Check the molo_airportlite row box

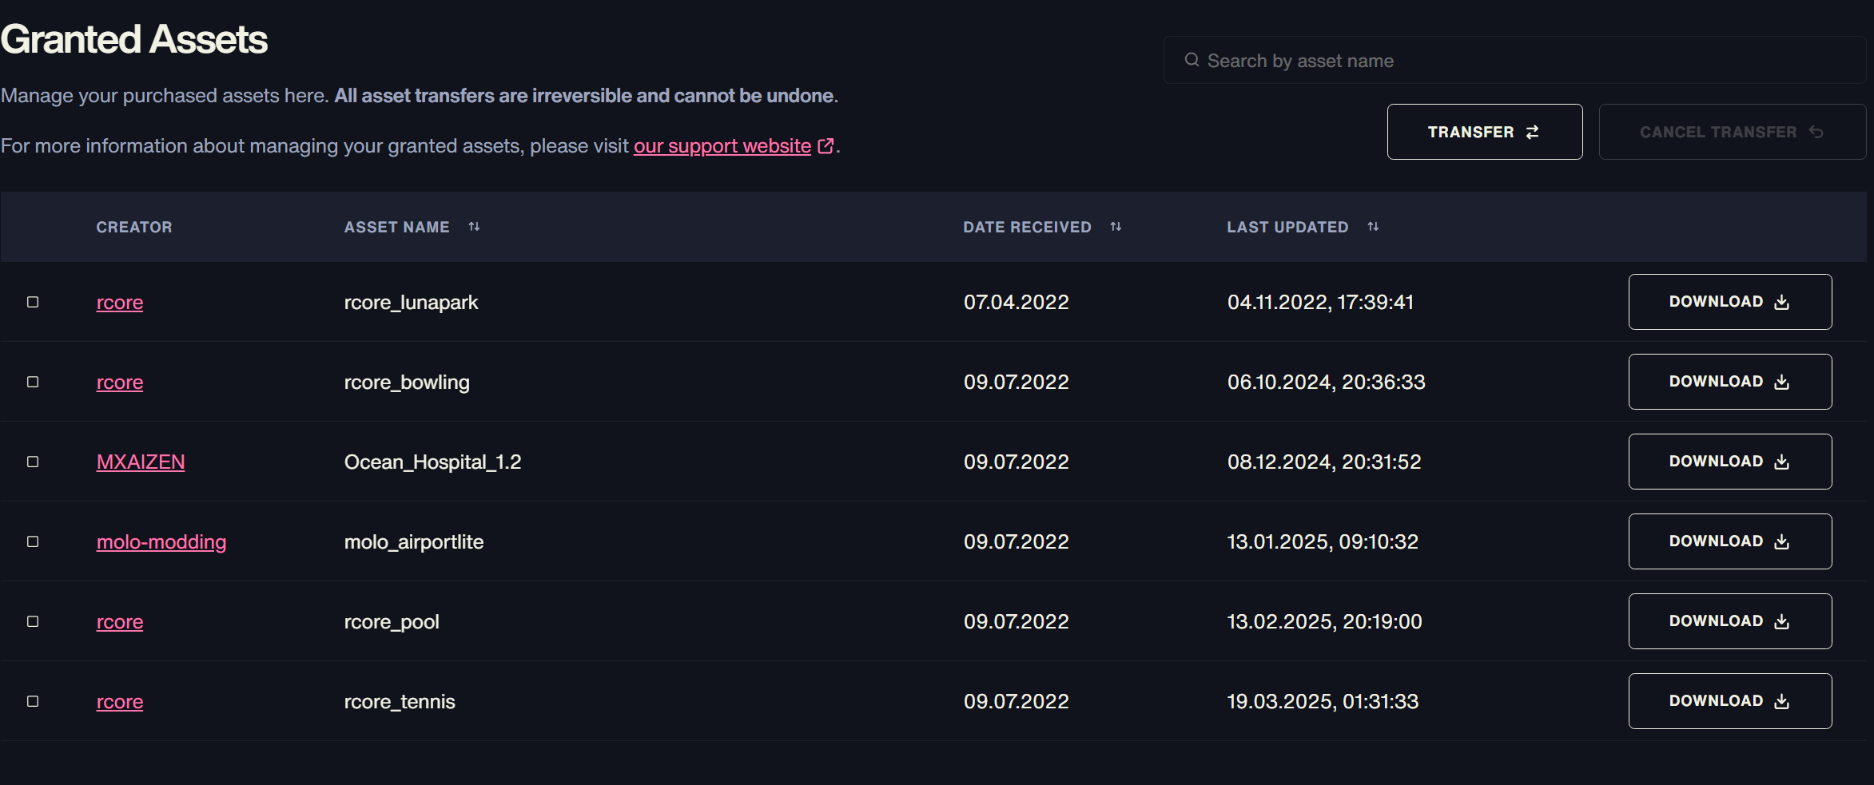click(x=33, y=541)
